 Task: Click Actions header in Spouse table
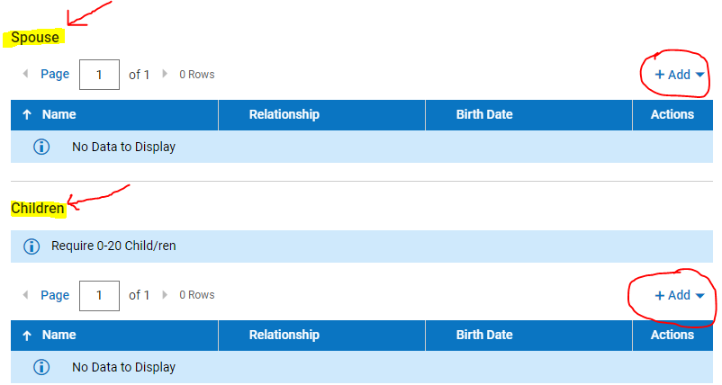[672, 114]
